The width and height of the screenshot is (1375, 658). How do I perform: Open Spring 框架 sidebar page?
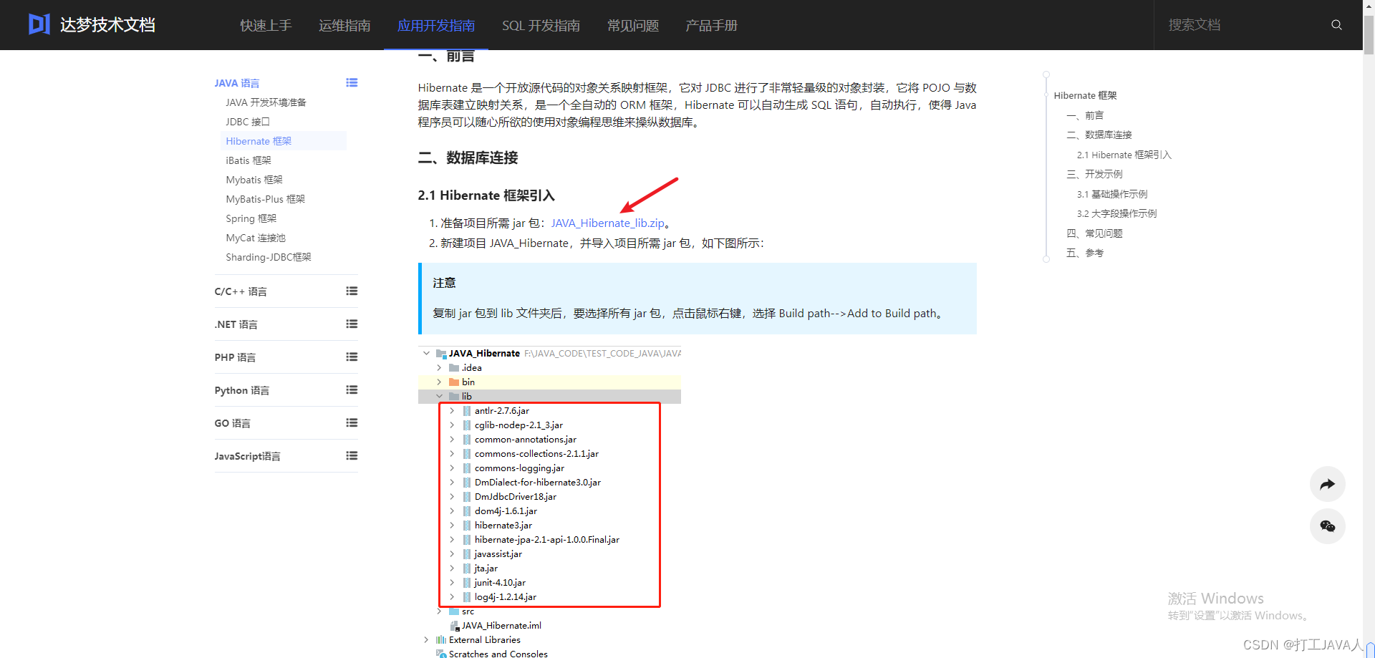pos(251,218)
